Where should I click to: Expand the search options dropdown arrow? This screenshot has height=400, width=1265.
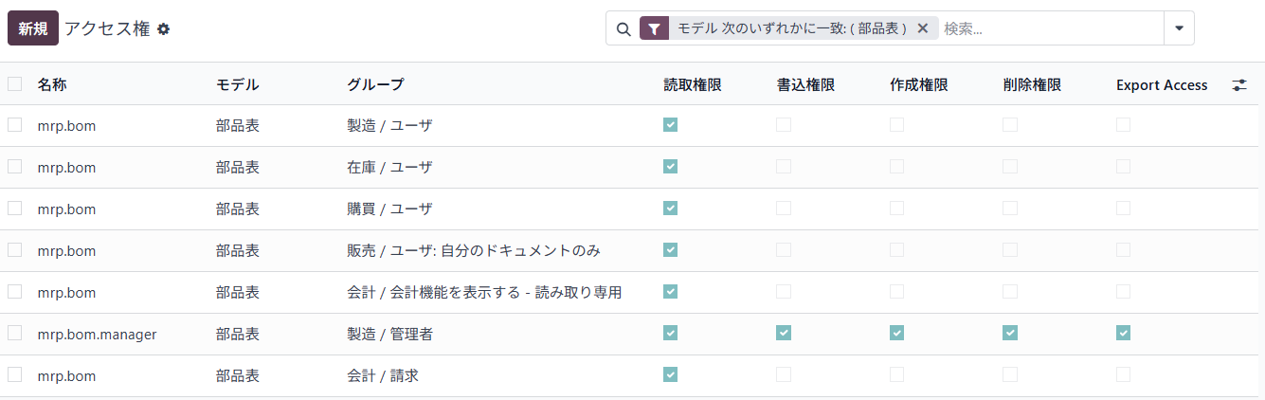1179,28
